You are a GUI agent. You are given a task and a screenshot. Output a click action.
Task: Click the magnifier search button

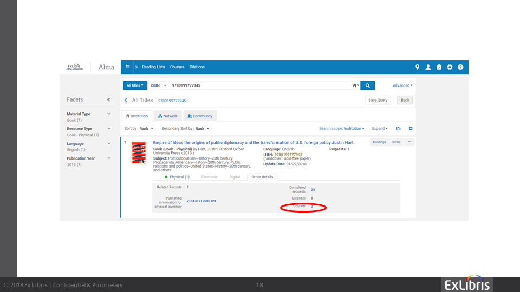point(368,85)
